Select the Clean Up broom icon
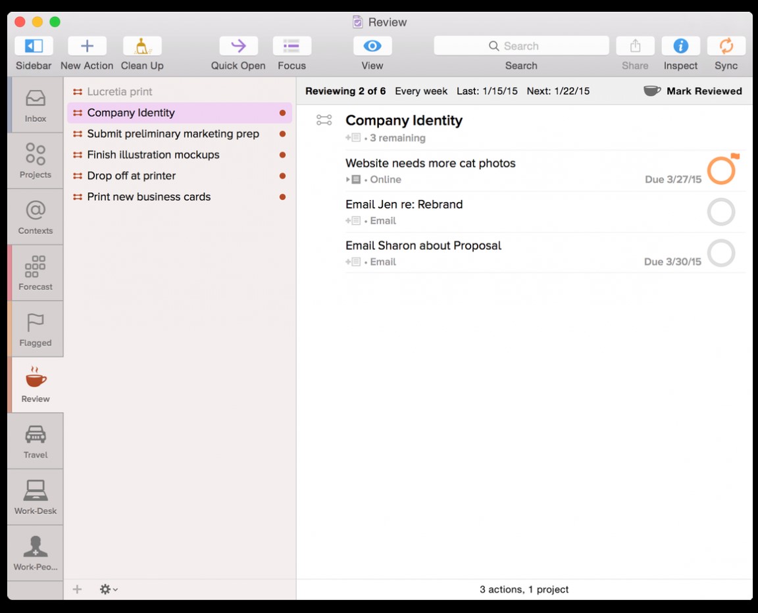Image resolution: width=758 pixels, height=613 pixels. [141, 45]
